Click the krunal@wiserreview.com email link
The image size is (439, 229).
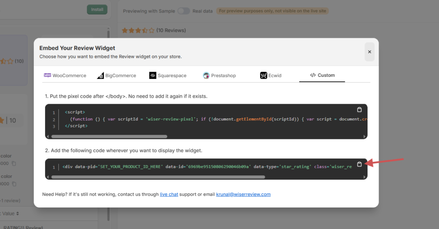point(243,194)
